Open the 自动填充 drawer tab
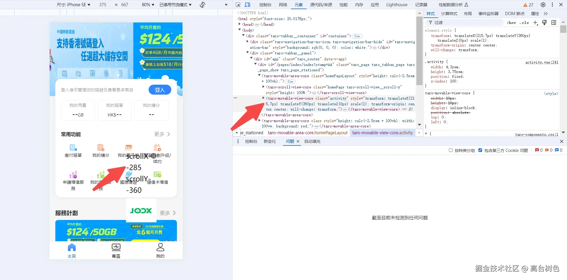This screenshot has width=567, height=280. click(312, 141)
